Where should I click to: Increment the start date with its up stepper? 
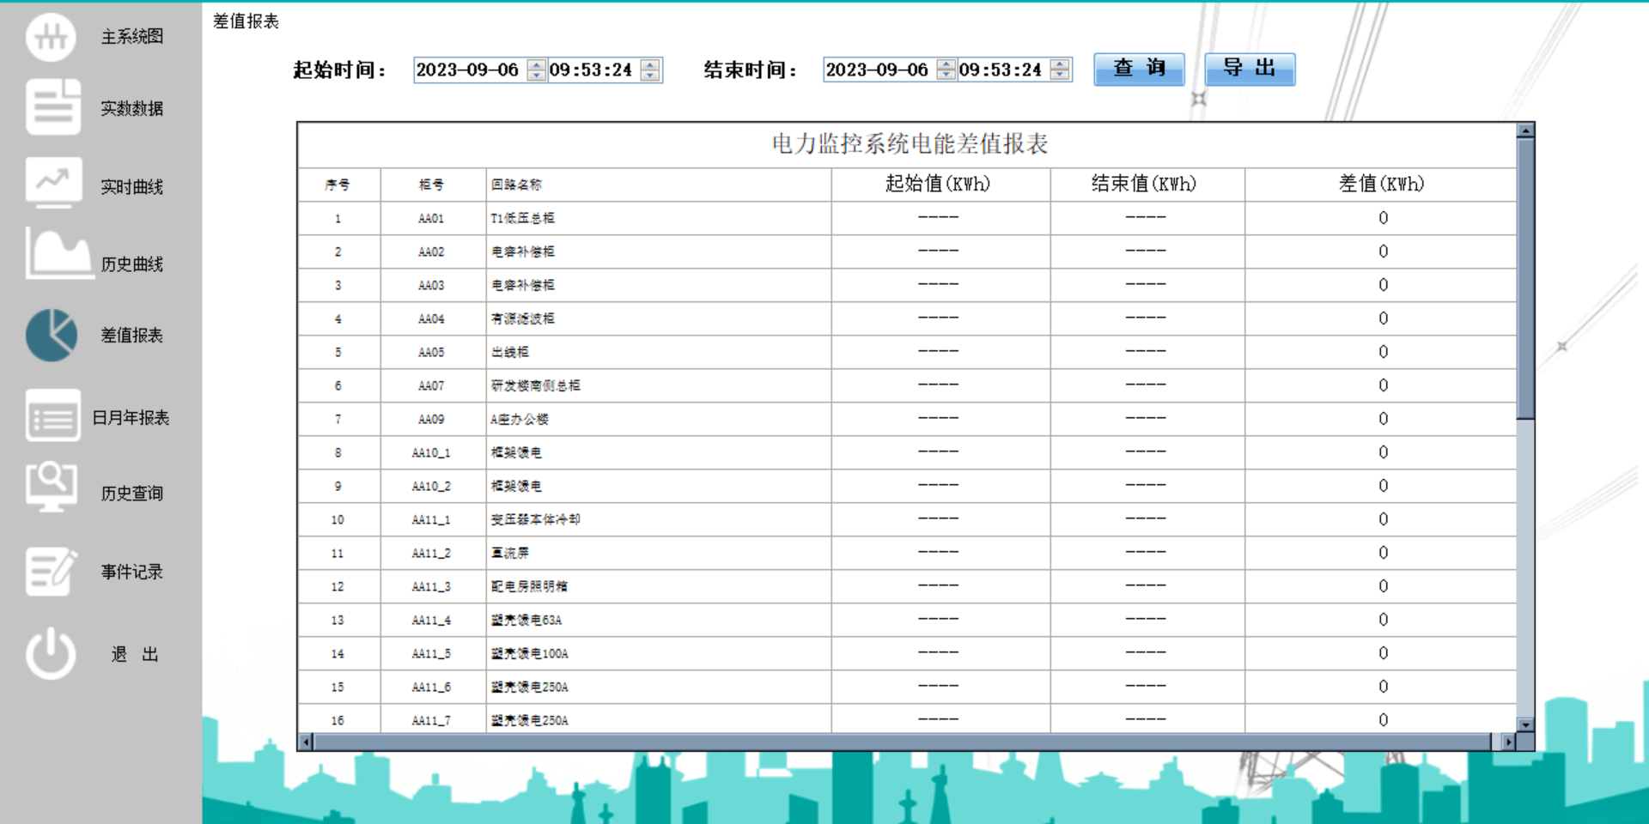click(x=536, y=64)
